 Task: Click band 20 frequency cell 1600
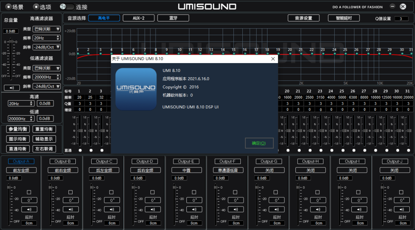(287, 97)
